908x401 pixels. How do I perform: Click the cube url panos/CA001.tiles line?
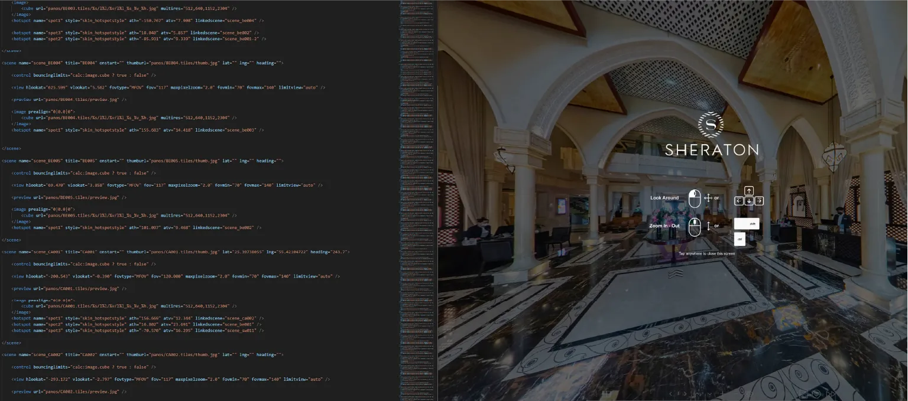pos(129,307)
